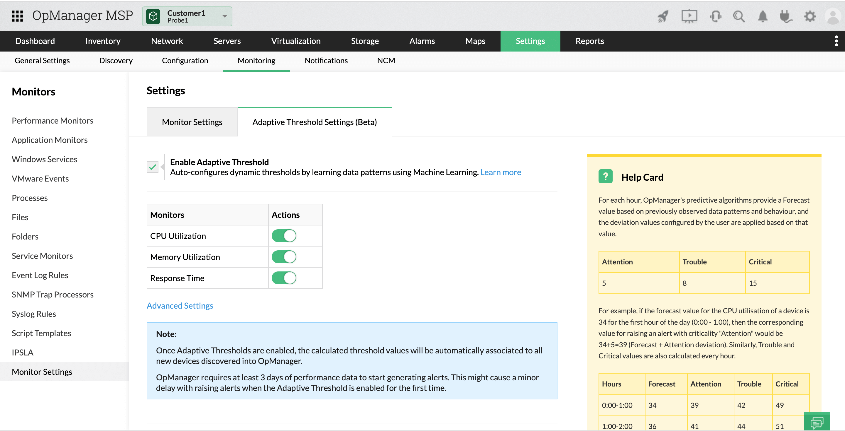Open SNMP Trap Processors in sidebar
This screenshot has width=845, height=431.
click(53, 294)
